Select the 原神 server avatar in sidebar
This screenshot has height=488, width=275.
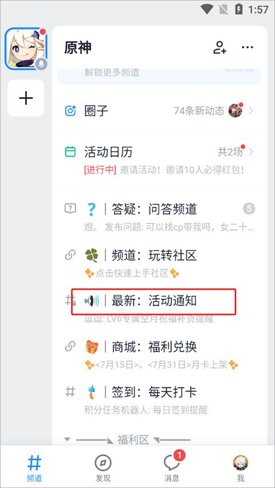26,49
